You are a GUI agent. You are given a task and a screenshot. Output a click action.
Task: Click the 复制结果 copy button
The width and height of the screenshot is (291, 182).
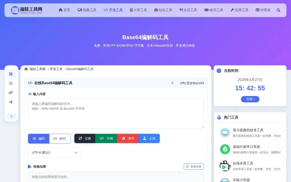tap(194, 167)
